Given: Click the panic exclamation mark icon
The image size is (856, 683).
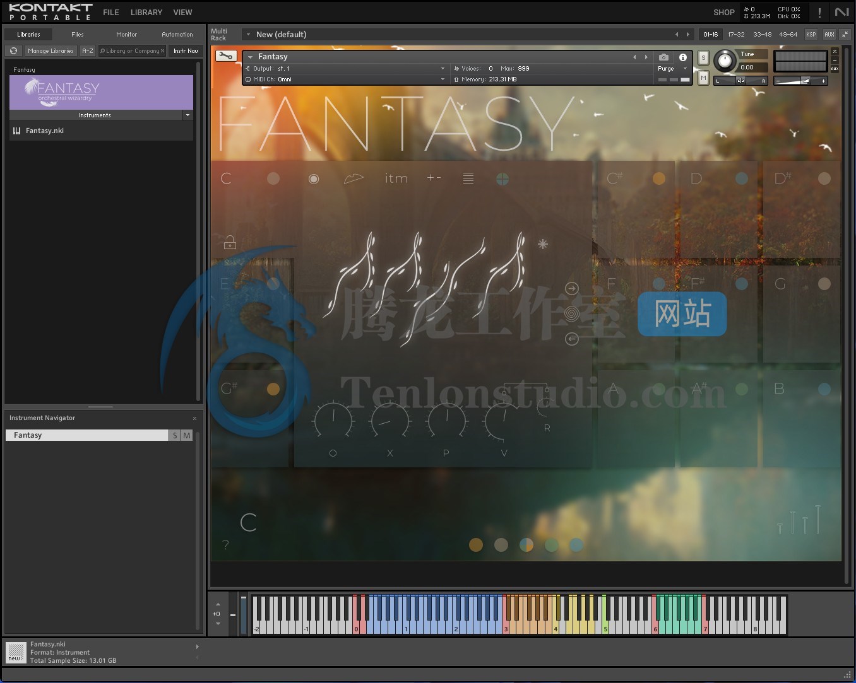Looking at the screenshot, I should (x=819, y=13).
